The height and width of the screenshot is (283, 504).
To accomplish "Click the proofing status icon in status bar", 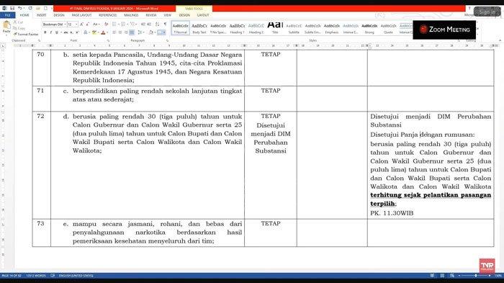I will 53,276.
